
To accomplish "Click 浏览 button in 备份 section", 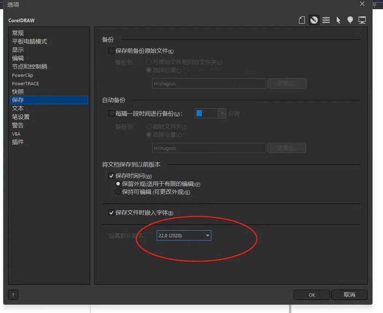I will (287, 84).
